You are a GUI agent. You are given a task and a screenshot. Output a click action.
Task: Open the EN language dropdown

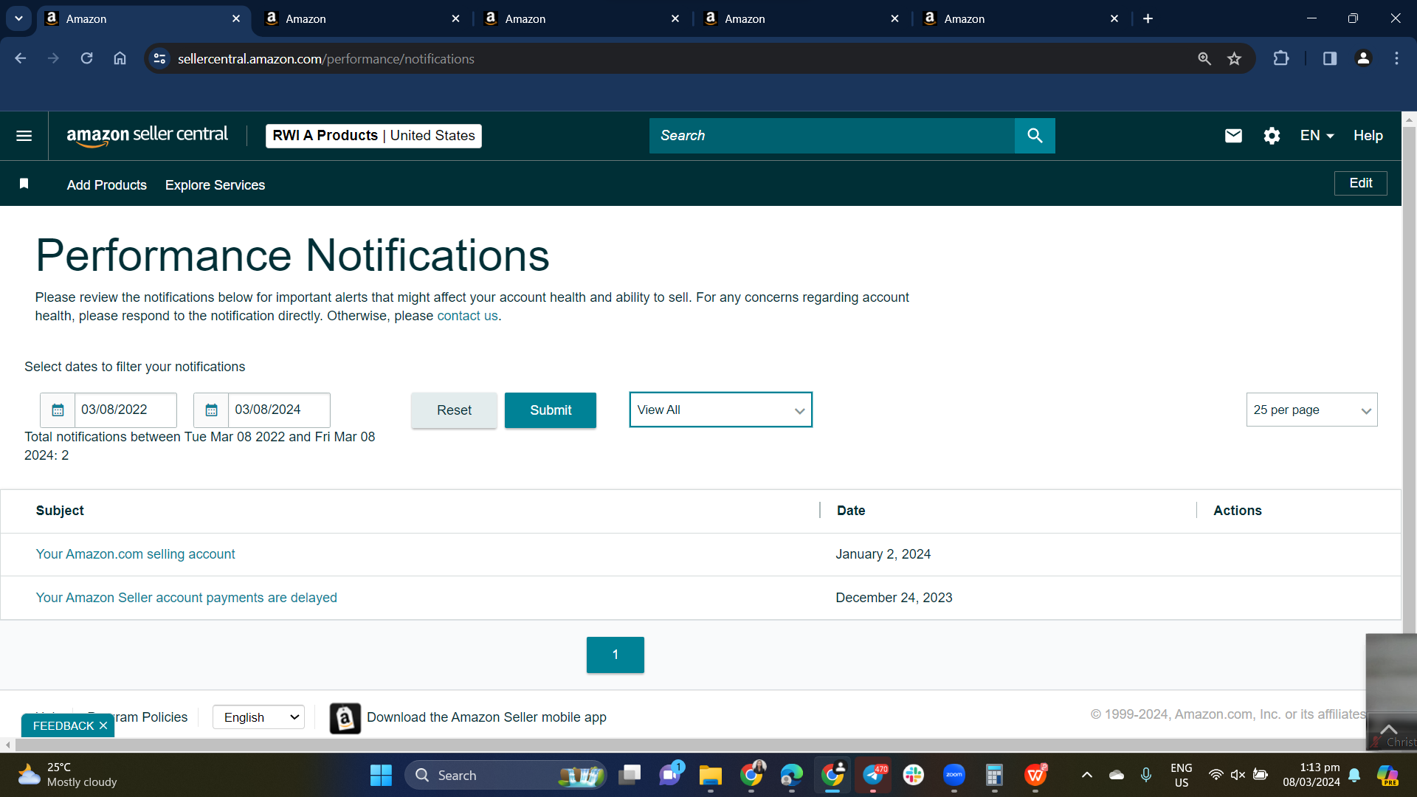pyautogui.click(x=1317, y=136)
